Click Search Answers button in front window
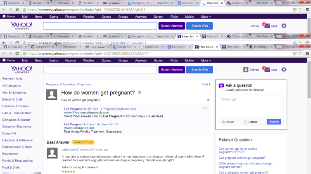311x174 pixels. (171, 70)
